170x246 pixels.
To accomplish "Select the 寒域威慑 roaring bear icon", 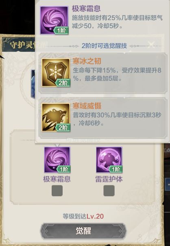I will 56,117.
